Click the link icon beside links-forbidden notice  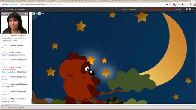pyautogui.click(x=2, y=104)
